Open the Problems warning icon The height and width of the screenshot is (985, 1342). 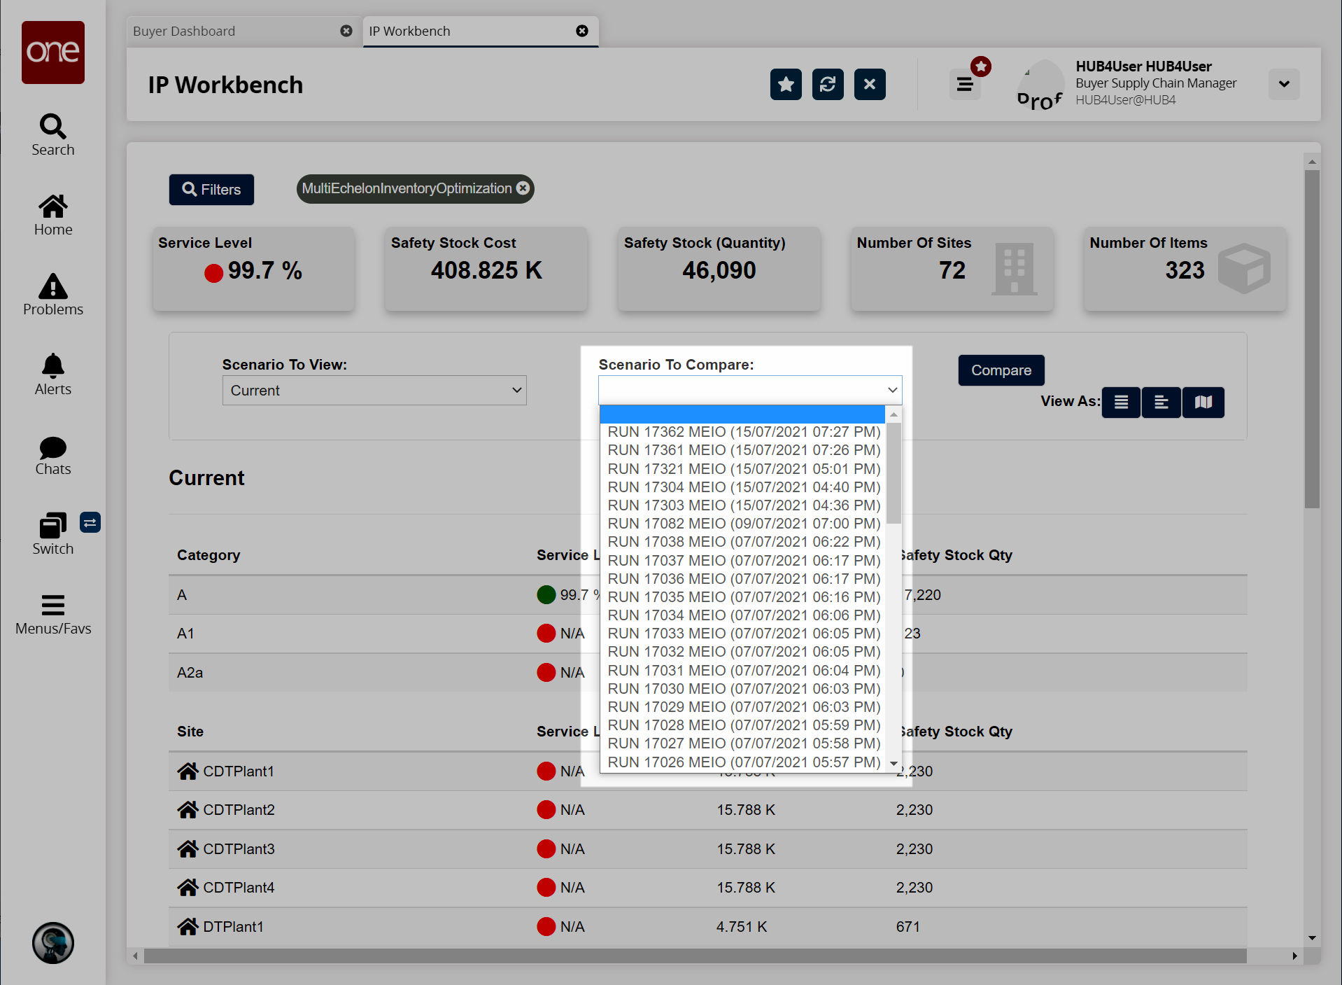52,295
